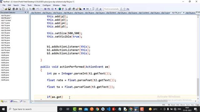Viewport: 200px width, 112px height.
Task: Click the Spelling check icon
Action: tap(63, 9)
